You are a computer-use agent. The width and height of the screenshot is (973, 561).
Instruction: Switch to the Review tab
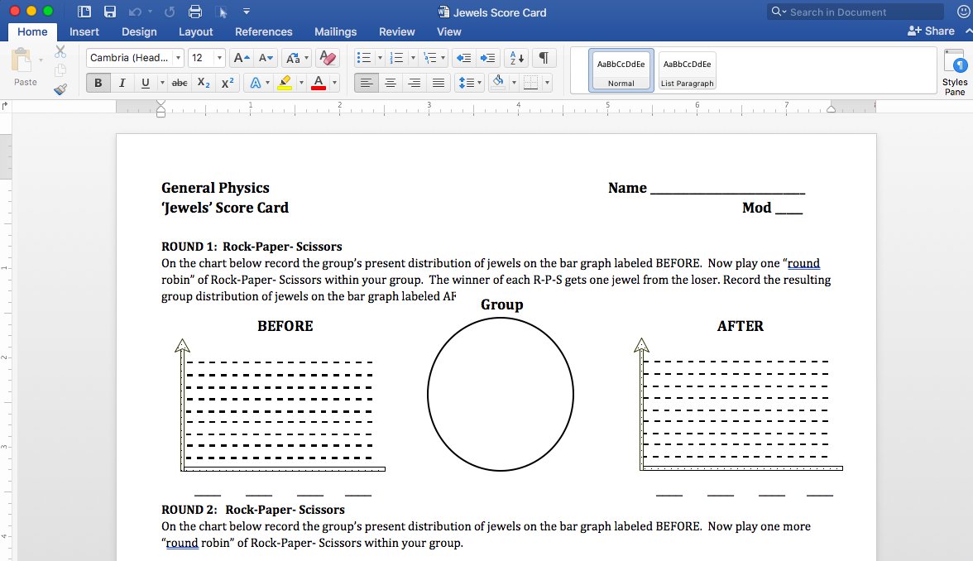tap(396, 31)
